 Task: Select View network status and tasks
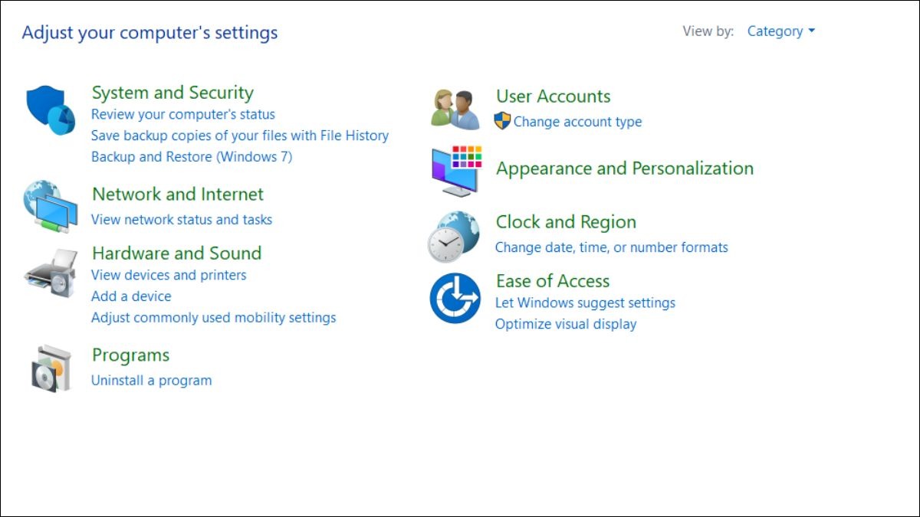click(x=182, y=219)
